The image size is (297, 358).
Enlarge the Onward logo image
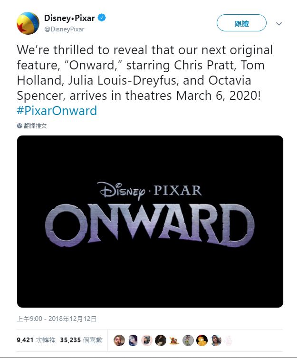click(x=150, y=222)
